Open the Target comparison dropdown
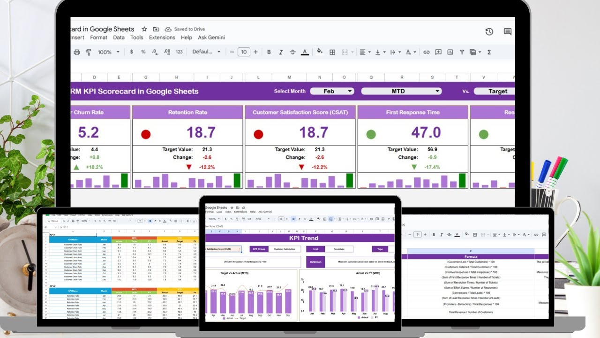 494,91
